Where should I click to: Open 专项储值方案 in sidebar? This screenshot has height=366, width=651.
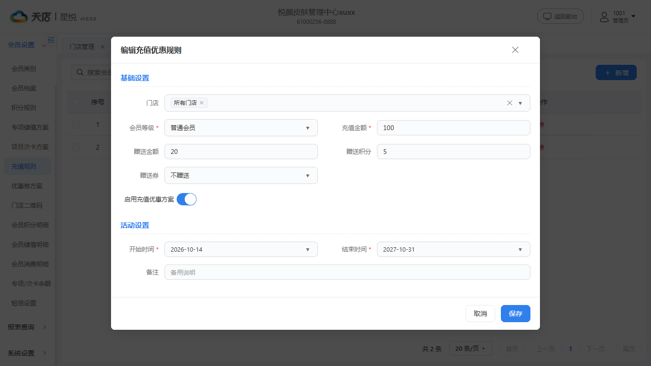(30, 127)
